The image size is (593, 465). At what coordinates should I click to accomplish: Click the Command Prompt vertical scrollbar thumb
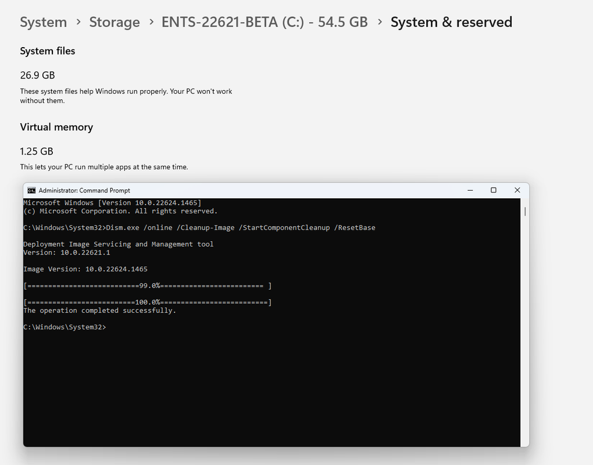pos(525,212)
